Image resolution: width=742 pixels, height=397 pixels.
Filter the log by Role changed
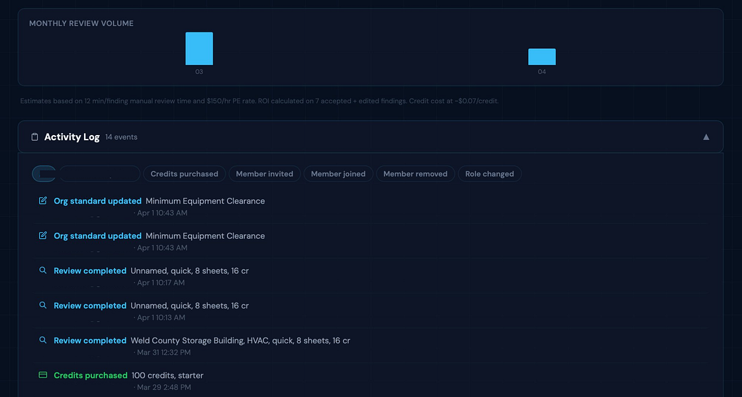(x=490, y=173)
